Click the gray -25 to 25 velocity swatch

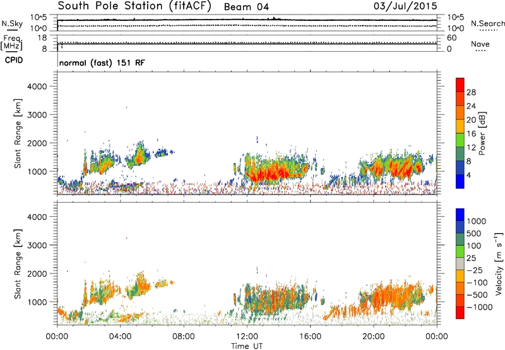click(x=460, y=264)
